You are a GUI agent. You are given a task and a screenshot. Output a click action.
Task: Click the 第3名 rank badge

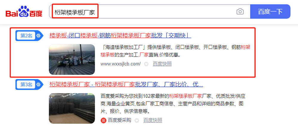pos(26,84)
